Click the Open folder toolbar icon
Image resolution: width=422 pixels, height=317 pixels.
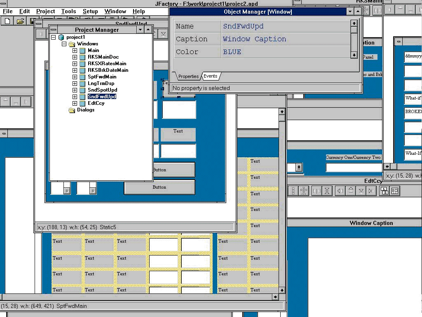click(20, 21)
